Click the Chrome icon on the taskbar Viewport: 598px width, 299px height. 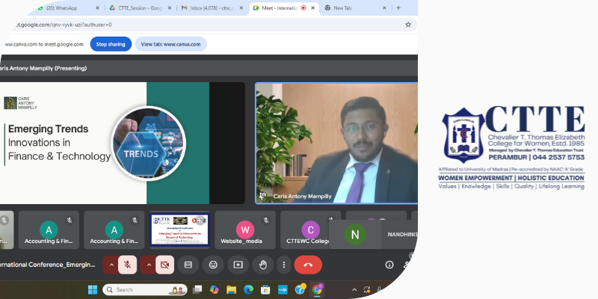click(317, 290)
